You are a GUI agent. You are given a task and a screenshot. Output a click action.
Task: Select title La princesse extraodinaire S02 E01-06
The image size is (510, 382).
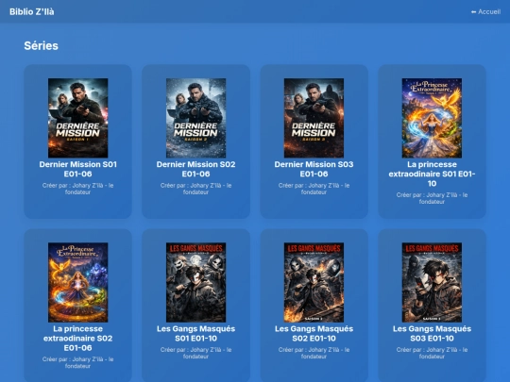(78, 339)
